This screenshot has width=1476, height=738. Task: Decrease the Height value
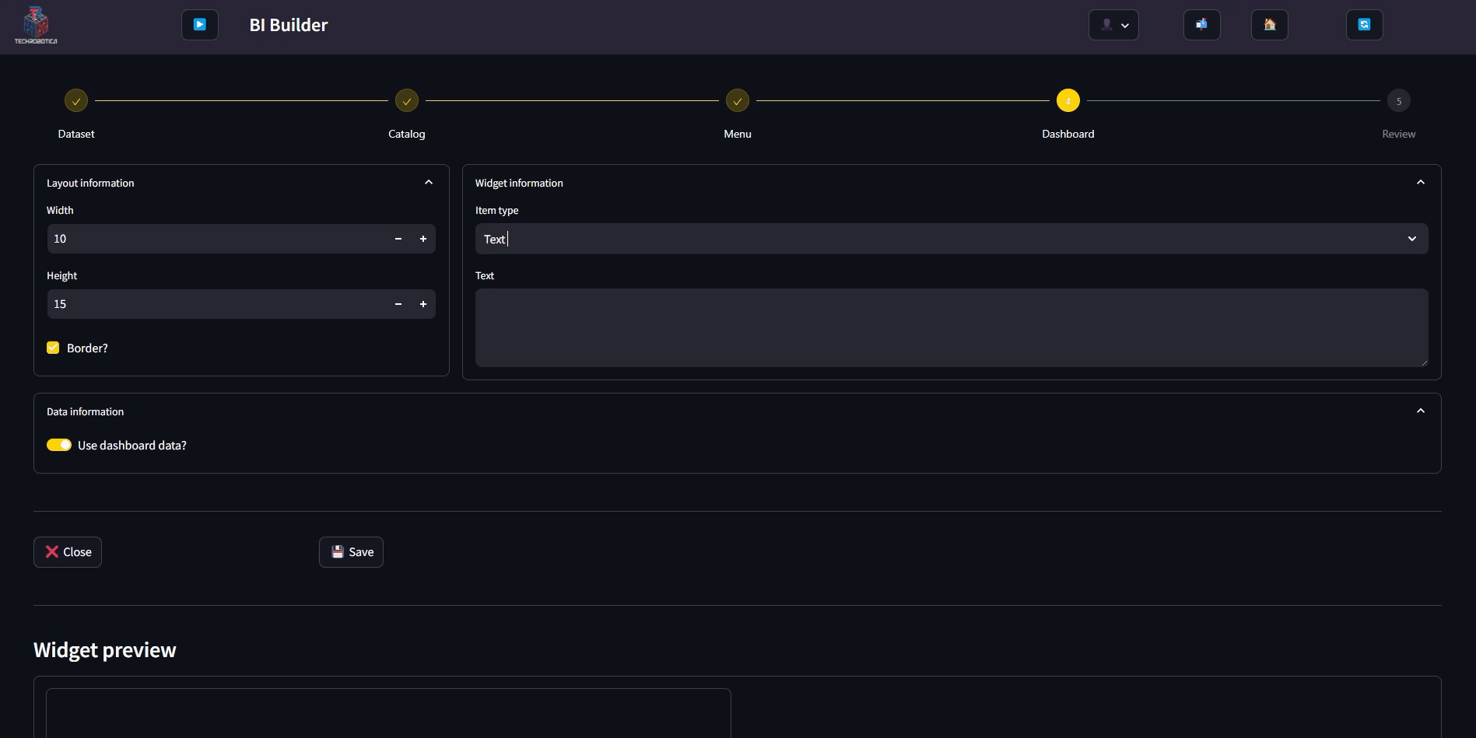coord(398,304)
